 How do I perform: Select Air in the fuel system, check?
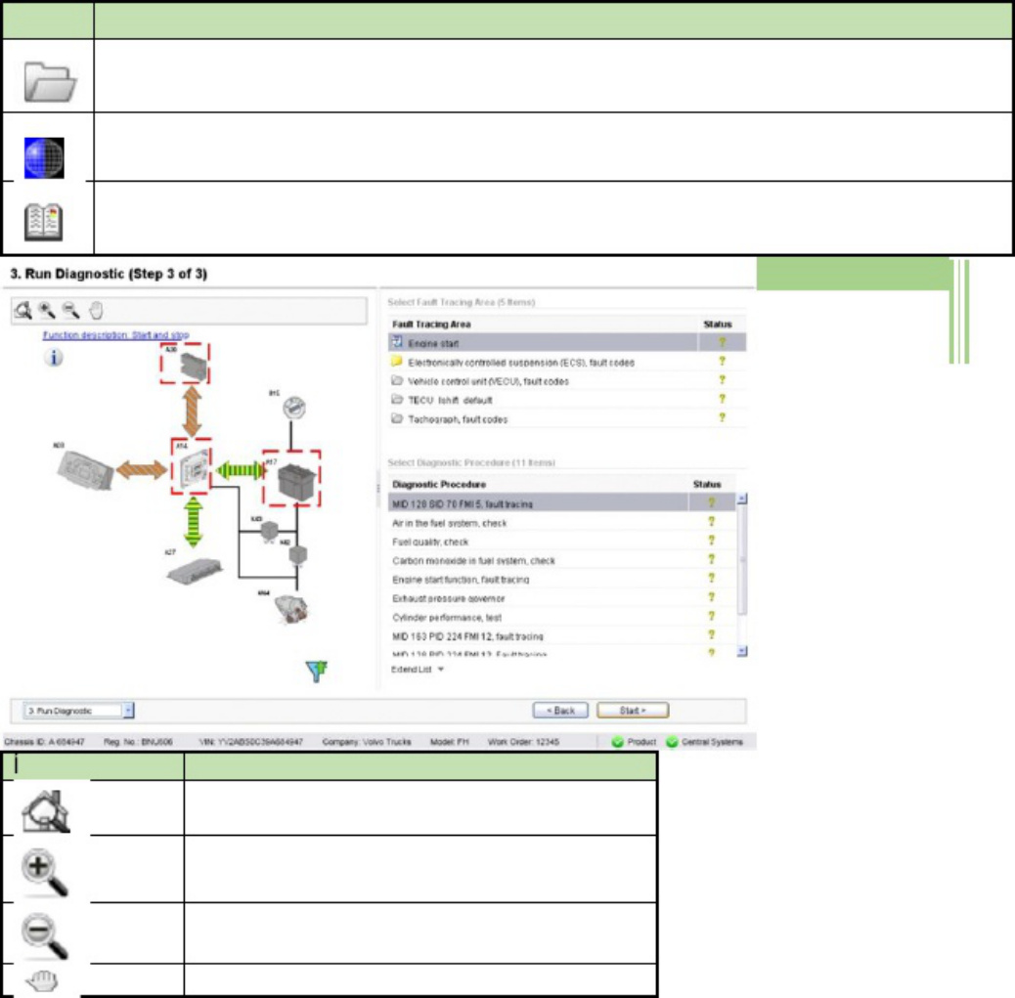[x=562, y=523]
